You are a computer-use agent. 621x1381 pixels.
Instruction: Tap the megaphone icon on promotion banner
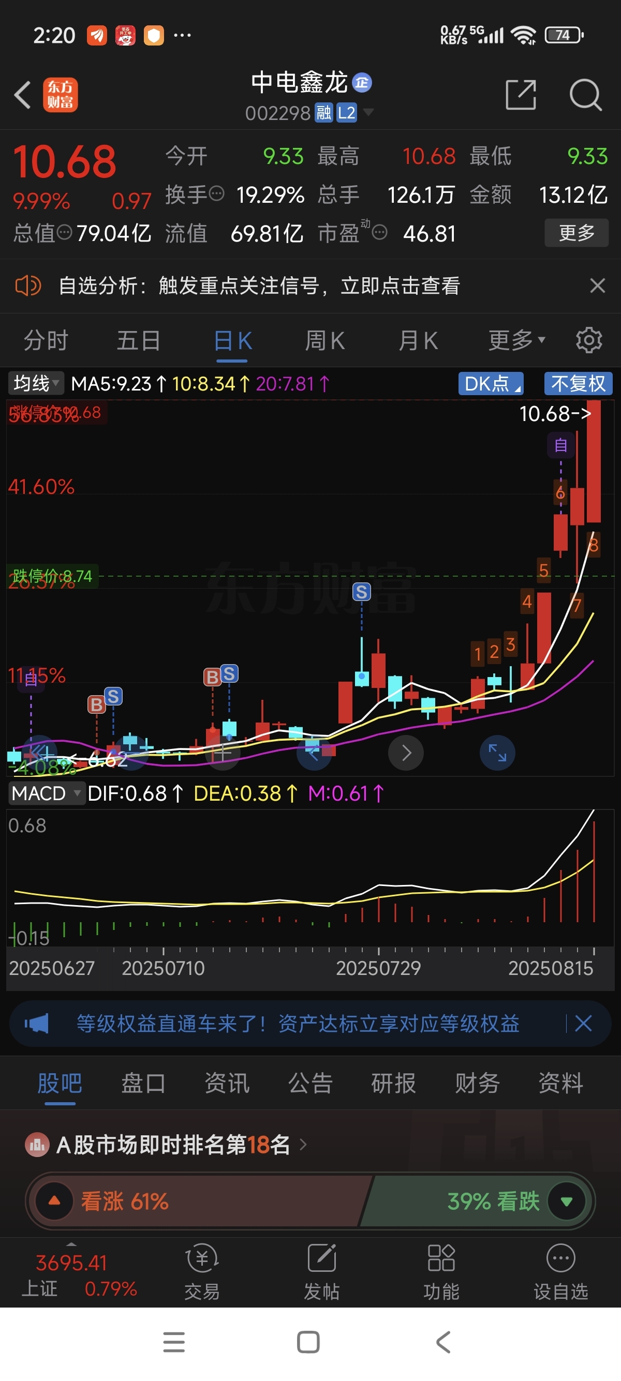[36, 1024]
